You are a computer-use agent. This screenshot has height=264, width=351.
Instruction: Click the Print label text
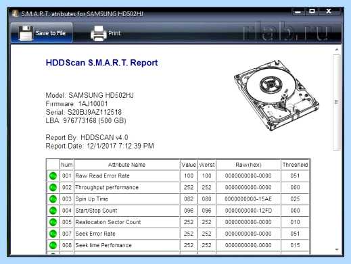114,33
